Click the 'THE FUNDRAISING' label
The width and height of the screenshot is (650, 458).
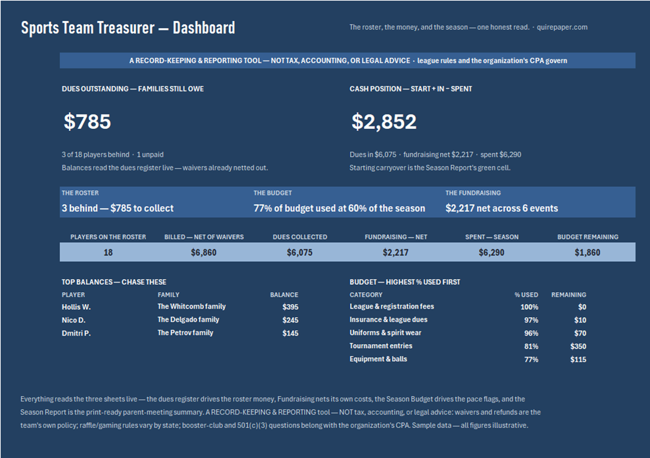coord(473,193)
